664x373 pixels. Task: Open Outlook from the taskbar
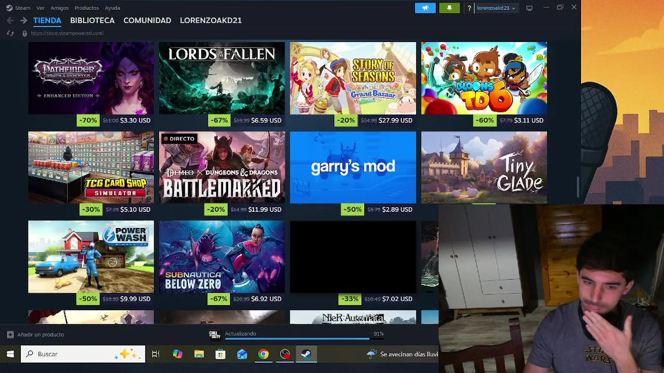pyautogui.click(x=242, y=354)
